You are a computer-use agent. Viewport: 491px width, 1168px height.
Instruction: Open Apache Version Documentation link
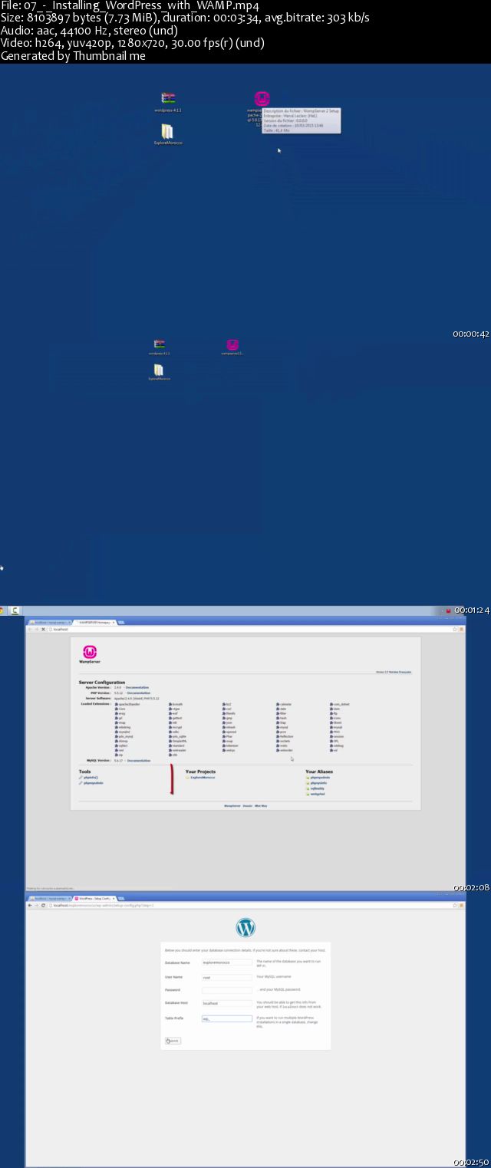(137, 688)
